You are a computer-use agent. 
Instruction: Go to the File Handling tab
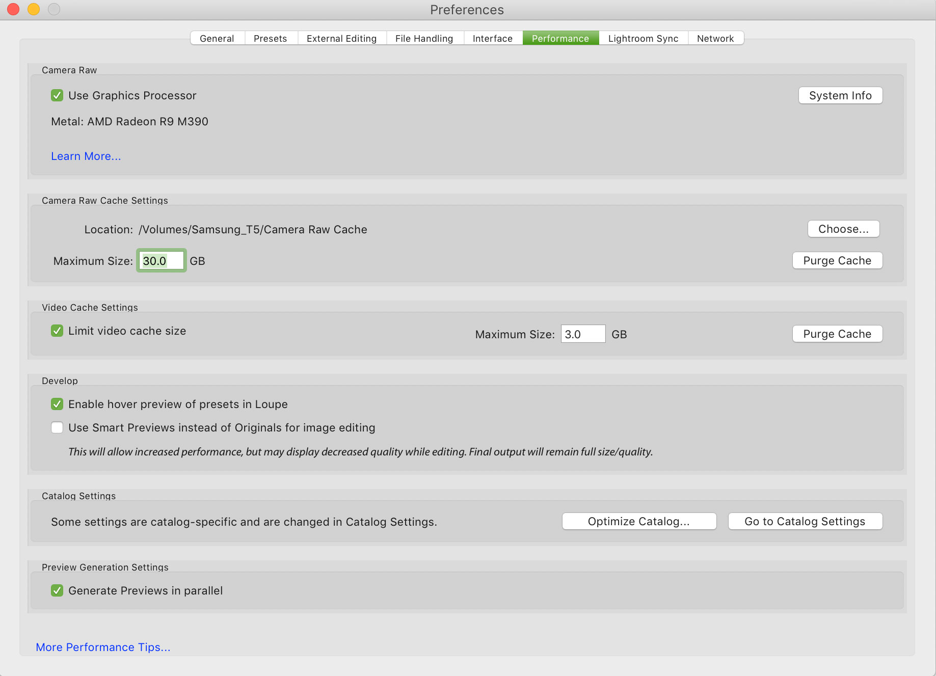(424, 38)
